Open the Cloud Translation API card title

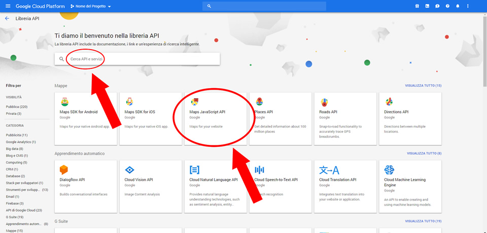click(x=338, y=180)
